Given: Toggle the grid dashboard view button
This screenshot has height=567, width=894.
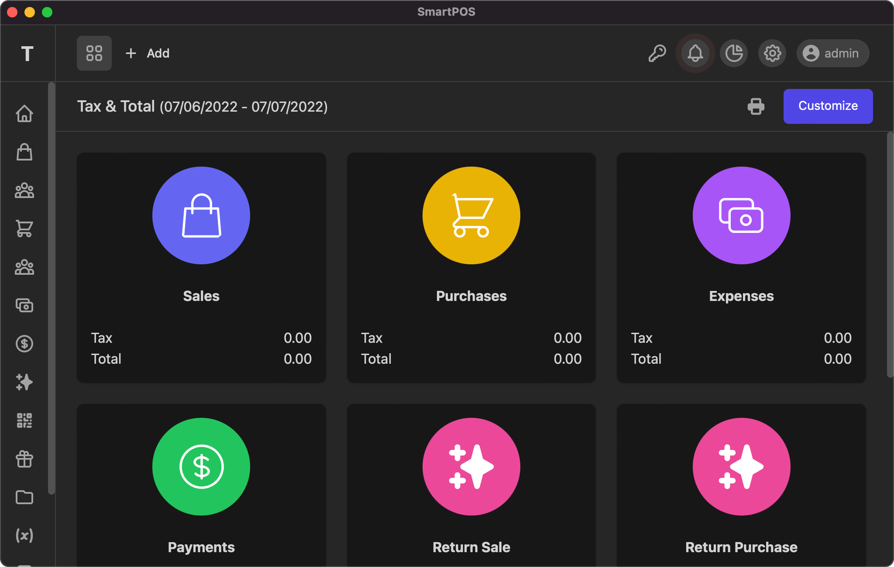Looking at the screenshot, I should [94, 53].
